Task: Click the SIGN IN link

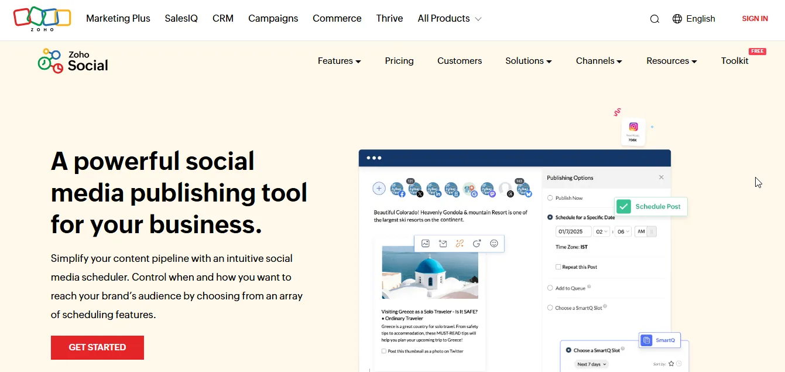Action: pos(755,19)
